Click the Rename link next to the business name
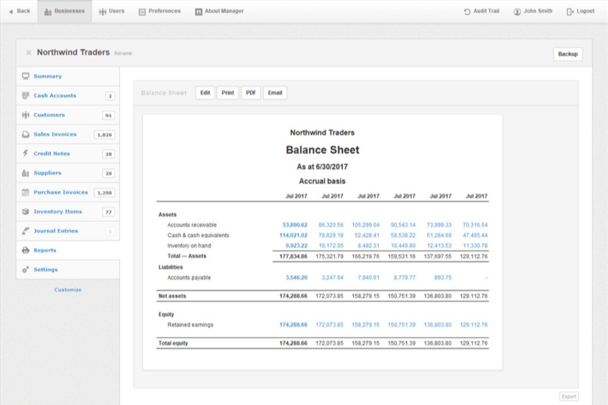The image size is (608, 405). coord(123,53)
